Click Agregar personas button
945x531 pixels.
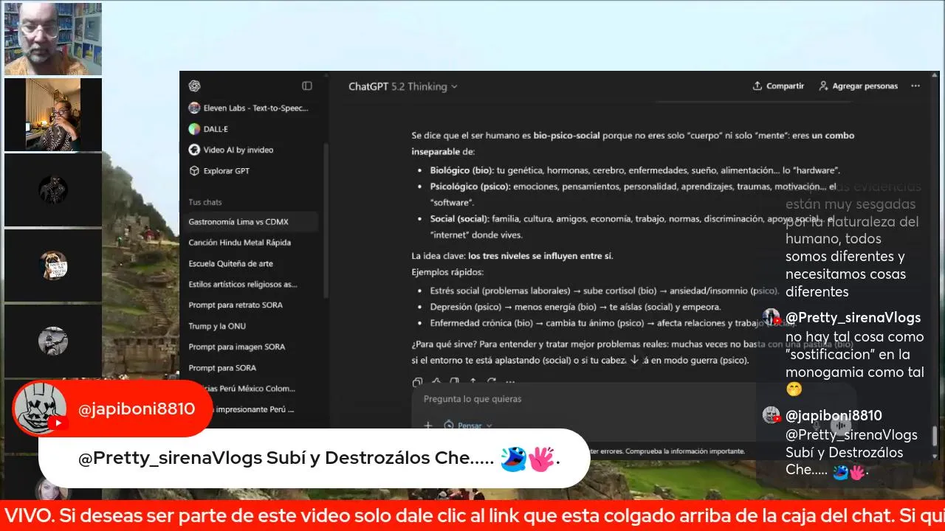coord(858,86)
